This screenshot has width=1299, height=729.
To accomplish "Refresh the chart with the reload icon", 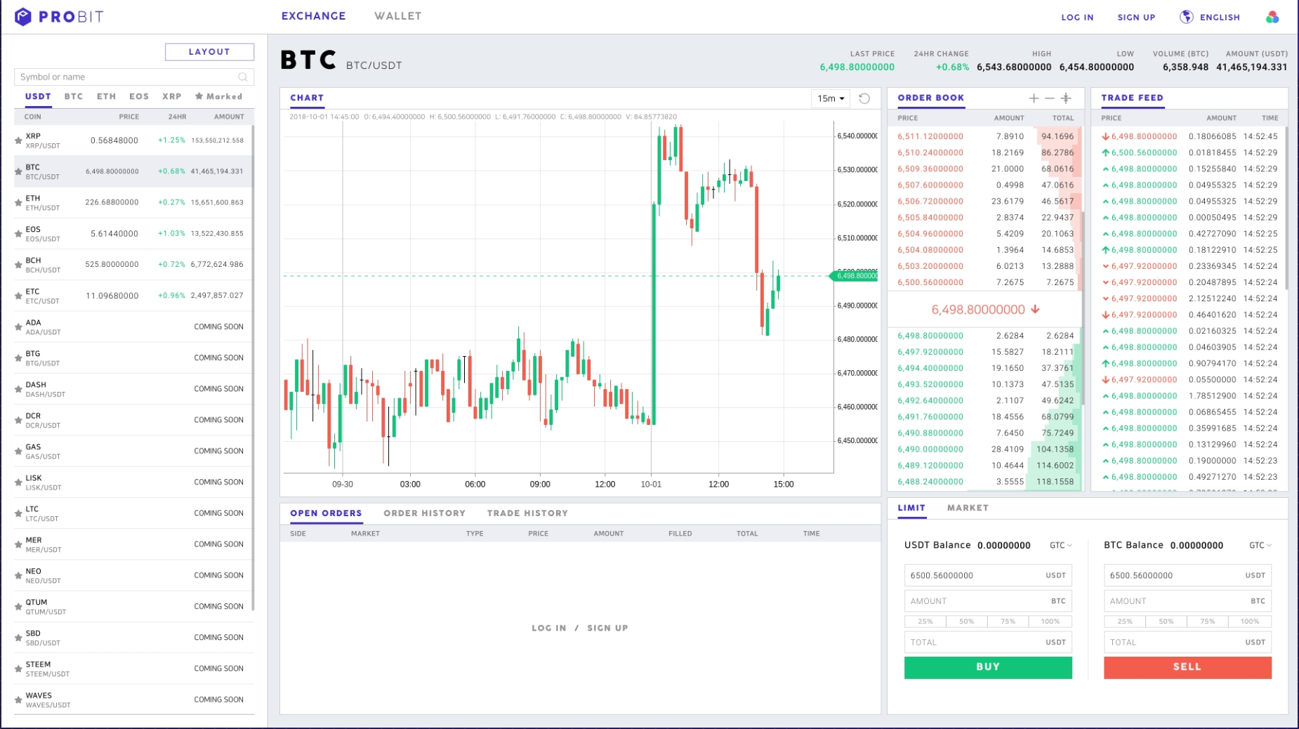I will (864, 98).
